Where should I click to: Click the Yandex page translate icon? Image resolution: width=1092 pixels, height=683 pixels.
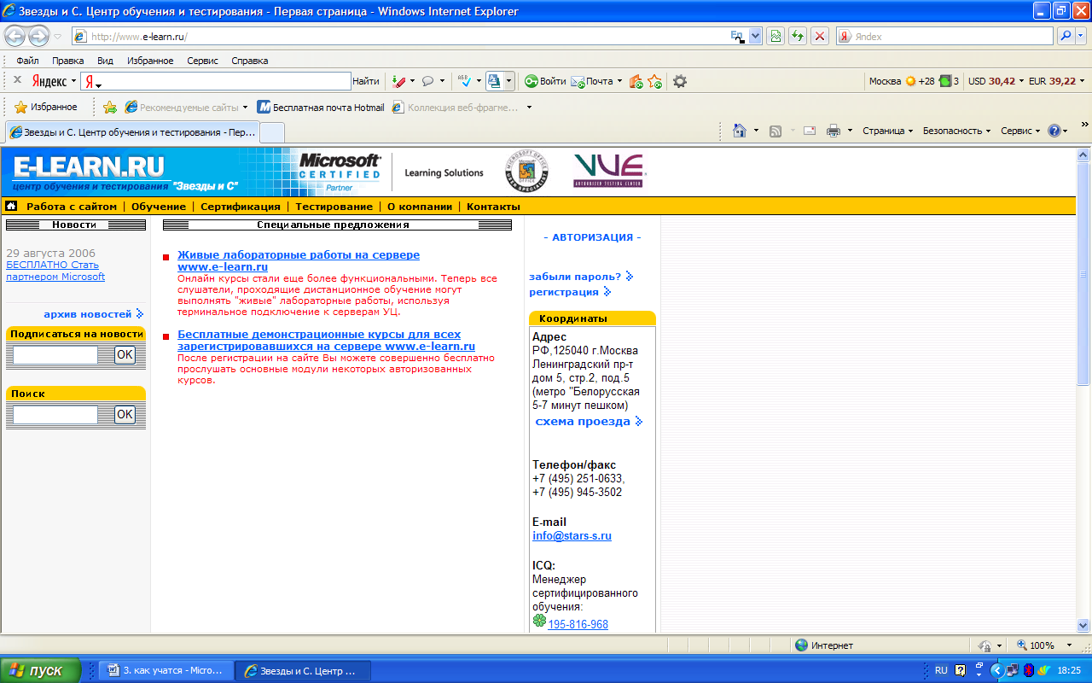click(494, 81)
